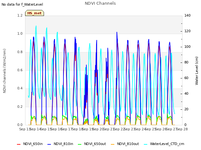Click the 0.6 left axis tick label
201x150 pixels.
pos(20,70)
